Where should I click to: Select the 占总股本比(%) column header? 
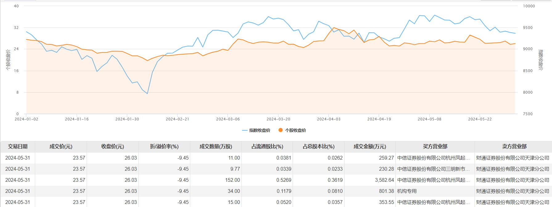[x=319, y=146]
